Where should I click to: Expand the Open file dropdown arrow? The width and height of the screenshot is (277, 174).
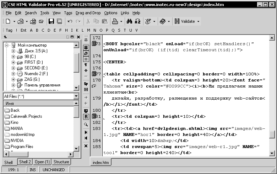click(27, 22)
